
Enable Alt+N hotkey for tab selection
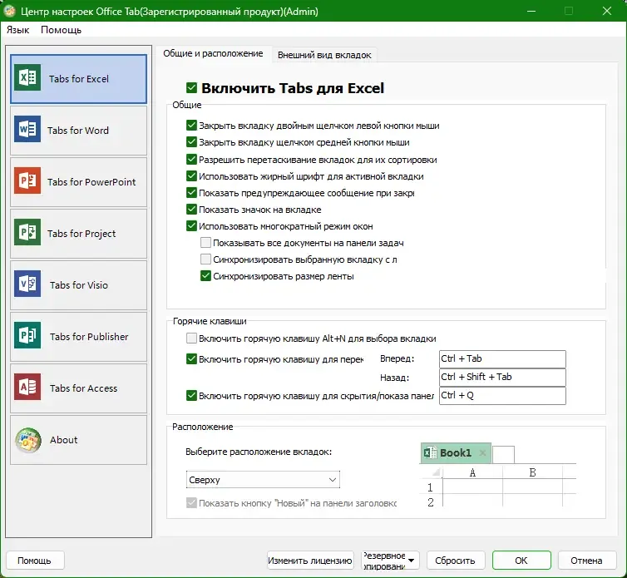click(191, 338)
